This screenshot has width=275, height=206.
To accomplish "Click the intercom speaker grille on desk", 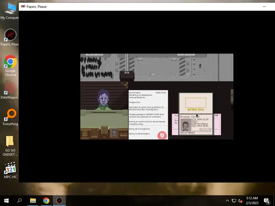I will [104, 130].
